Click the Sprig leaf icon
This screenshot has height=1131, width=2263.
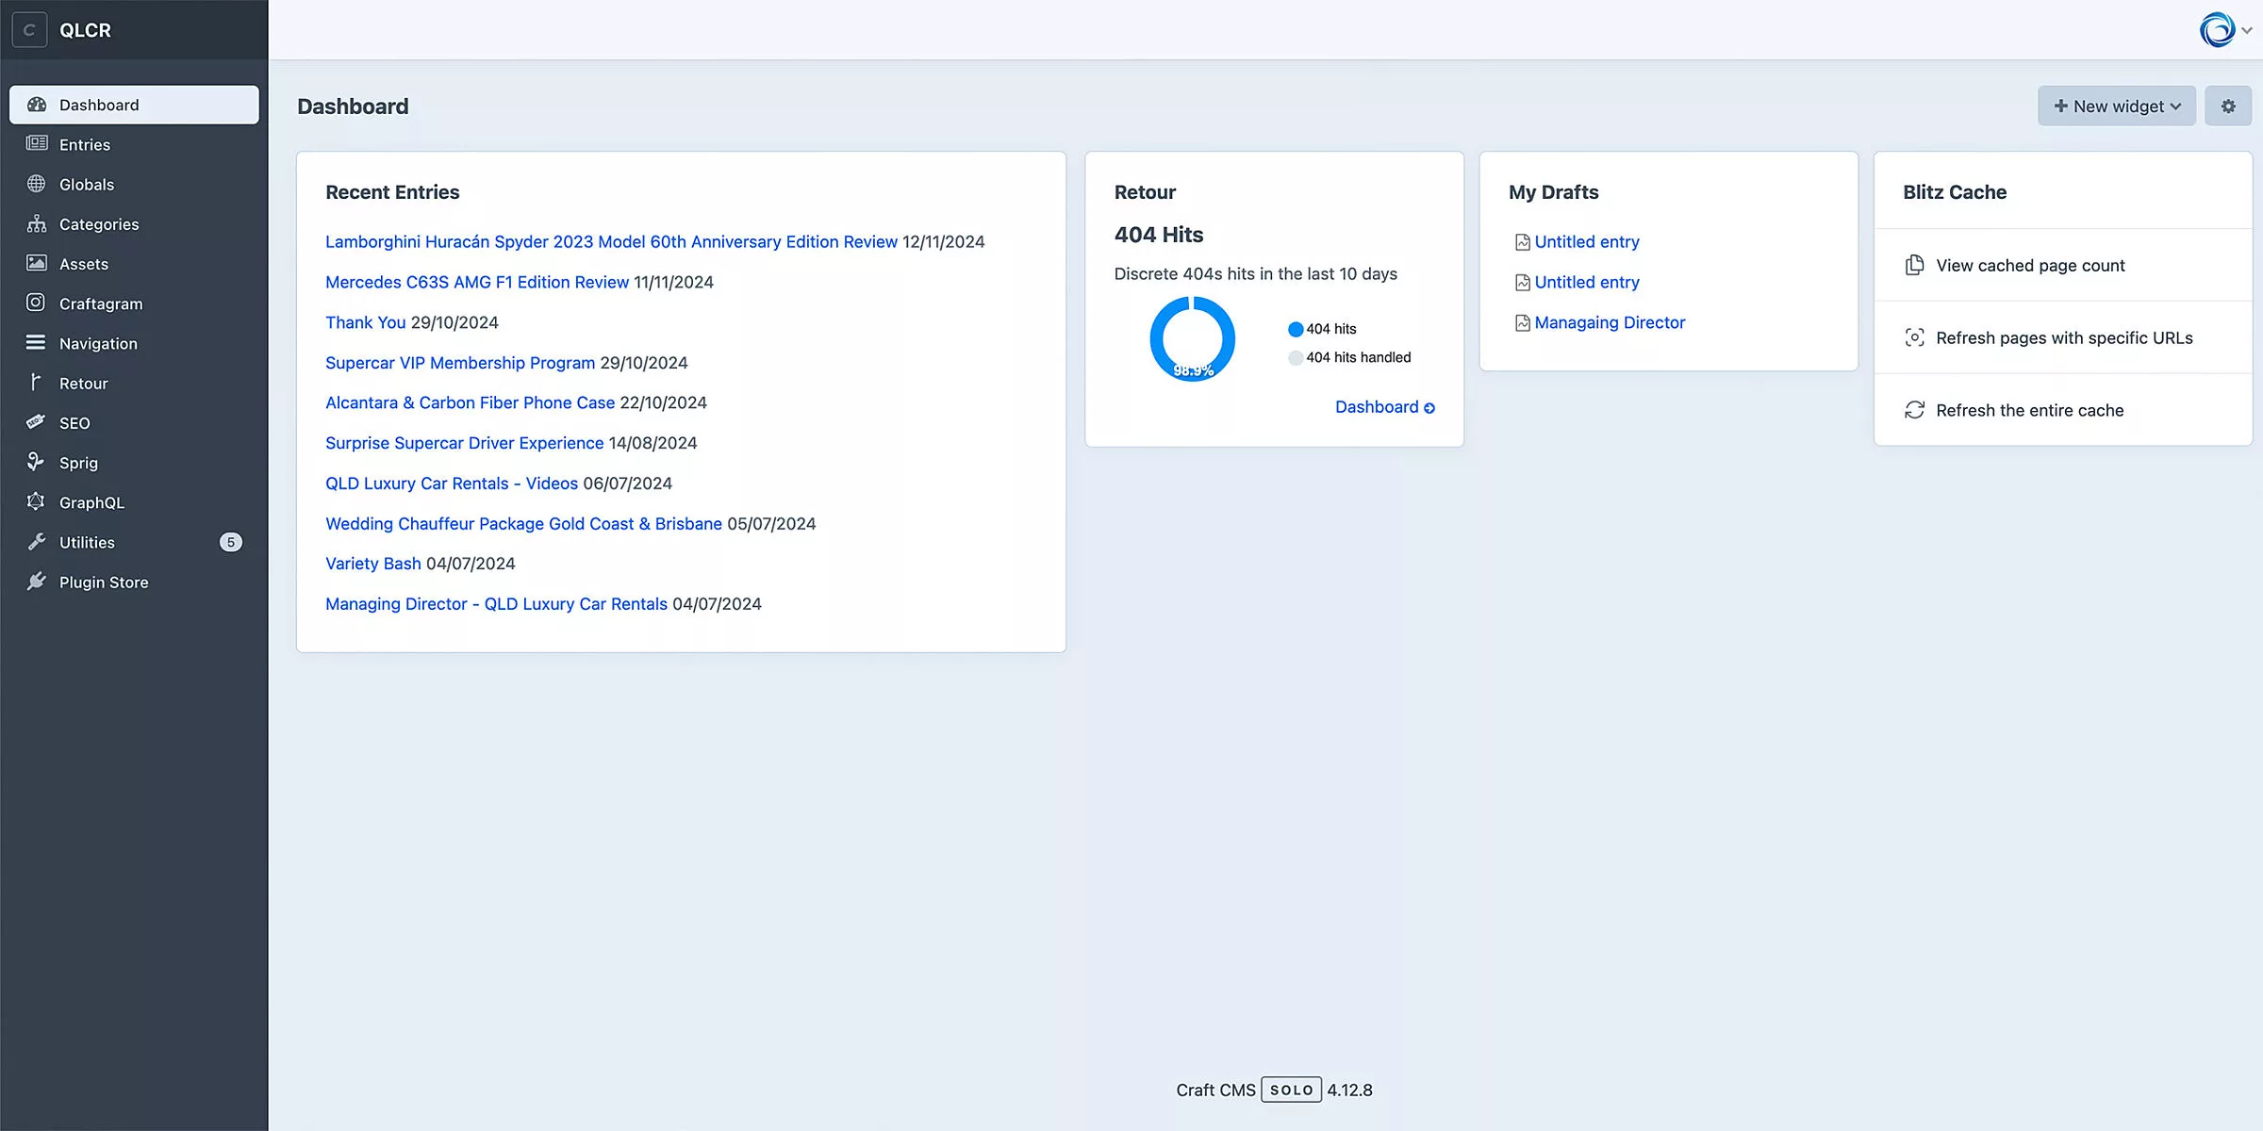pos(36,462)
